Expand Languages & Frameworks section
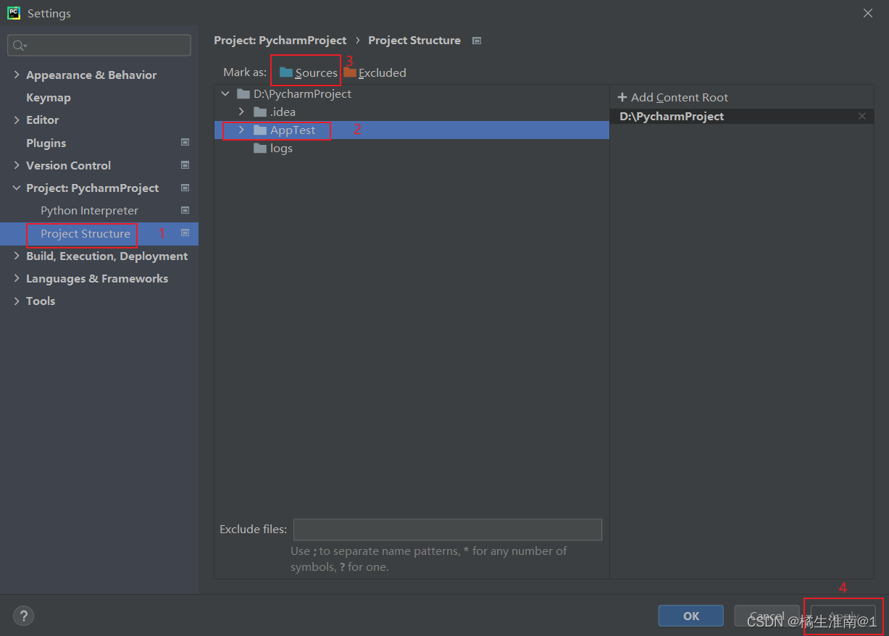889x636 pixels. 17,278
